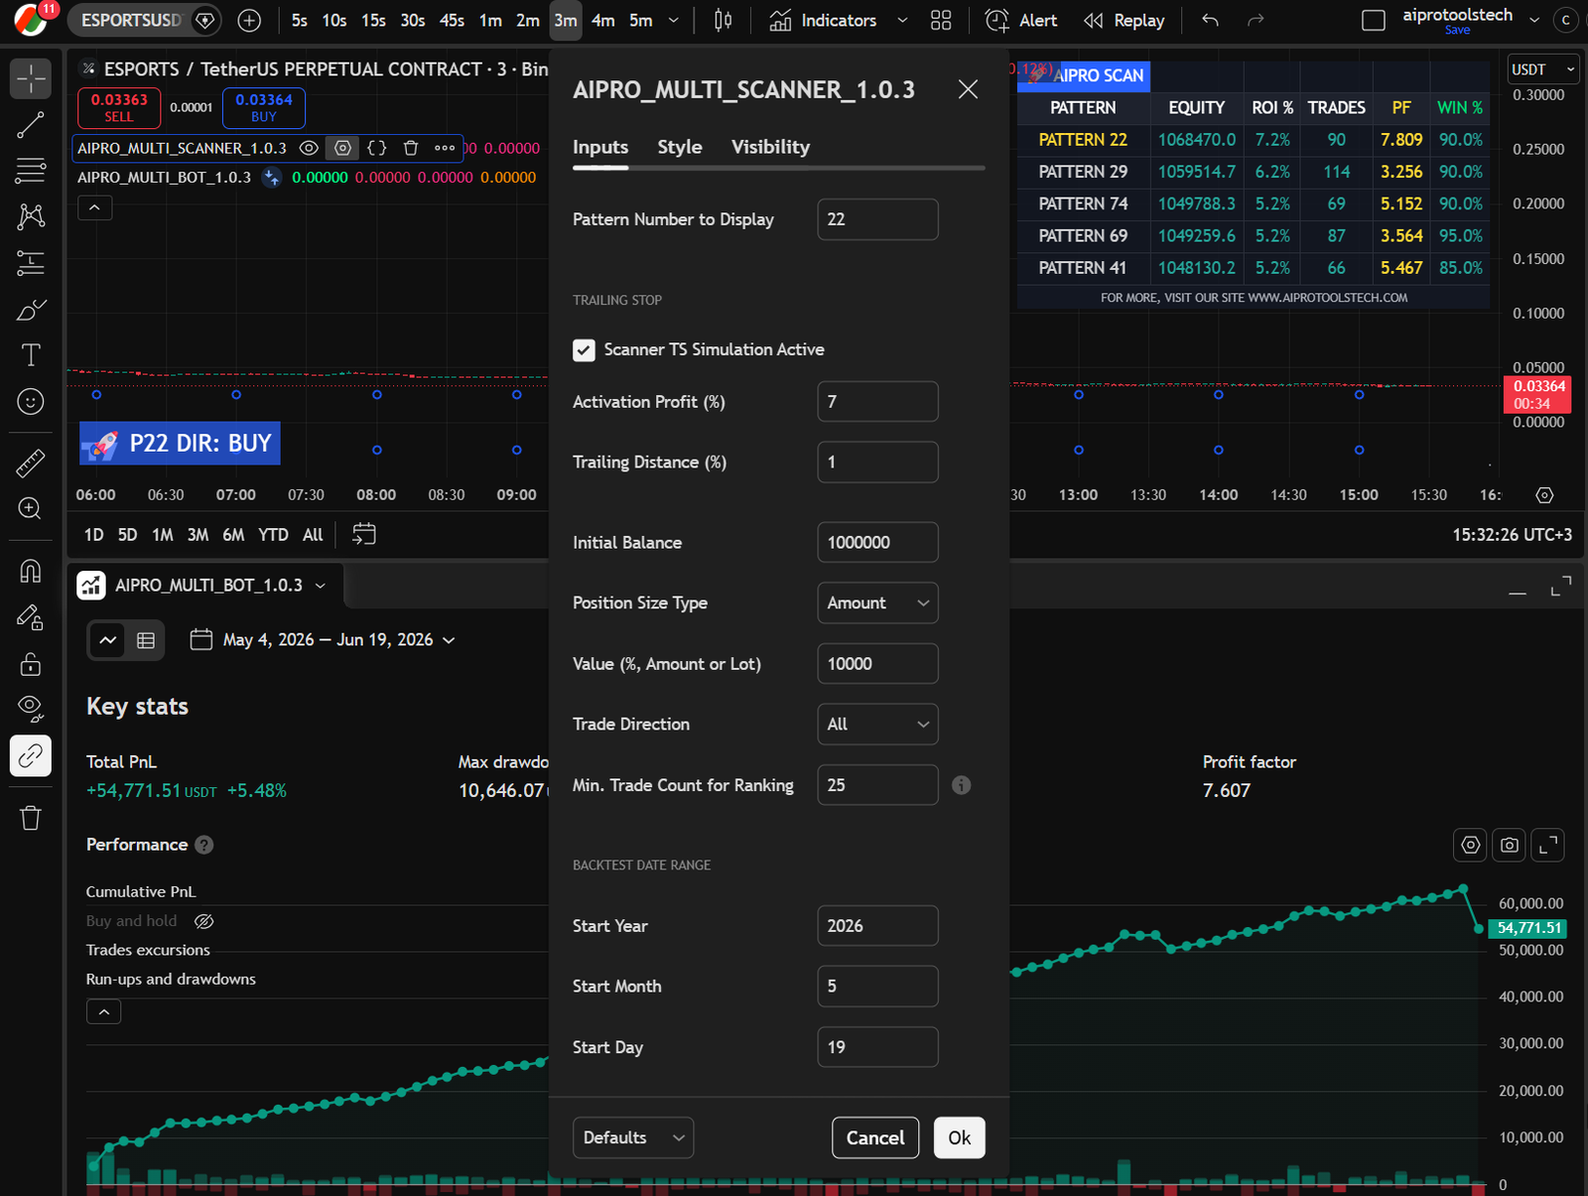Toggle Buy and hold visibility
This screenshot has height=1196, width=1588.
(x=204, y=921)
